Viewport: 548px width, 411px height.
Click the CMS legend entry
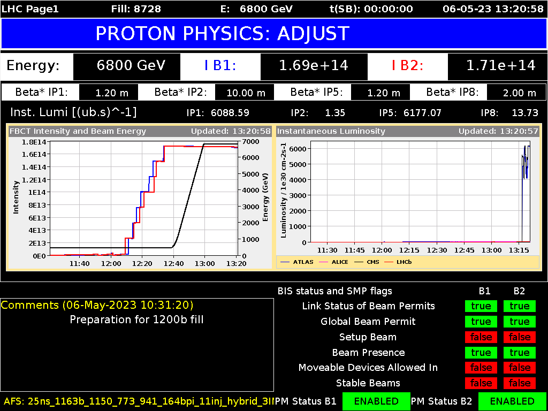point(368,262)
